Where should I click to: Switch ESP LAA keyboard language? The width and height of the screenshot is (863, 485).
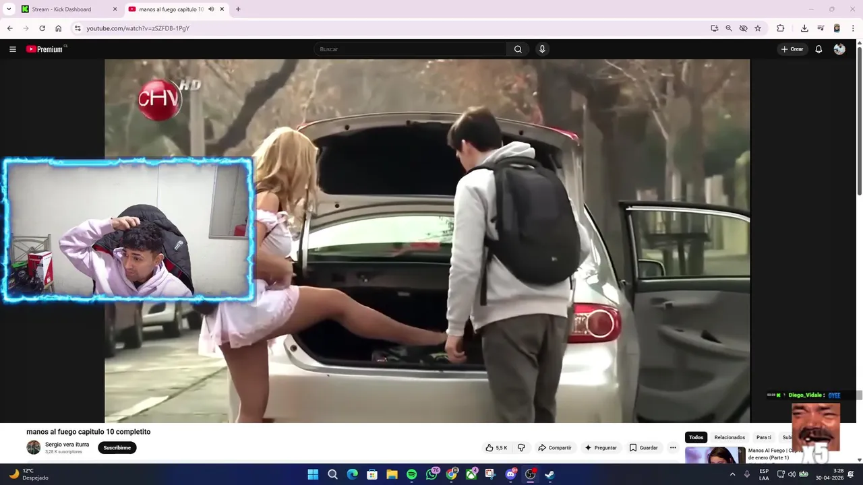point(764,474)
